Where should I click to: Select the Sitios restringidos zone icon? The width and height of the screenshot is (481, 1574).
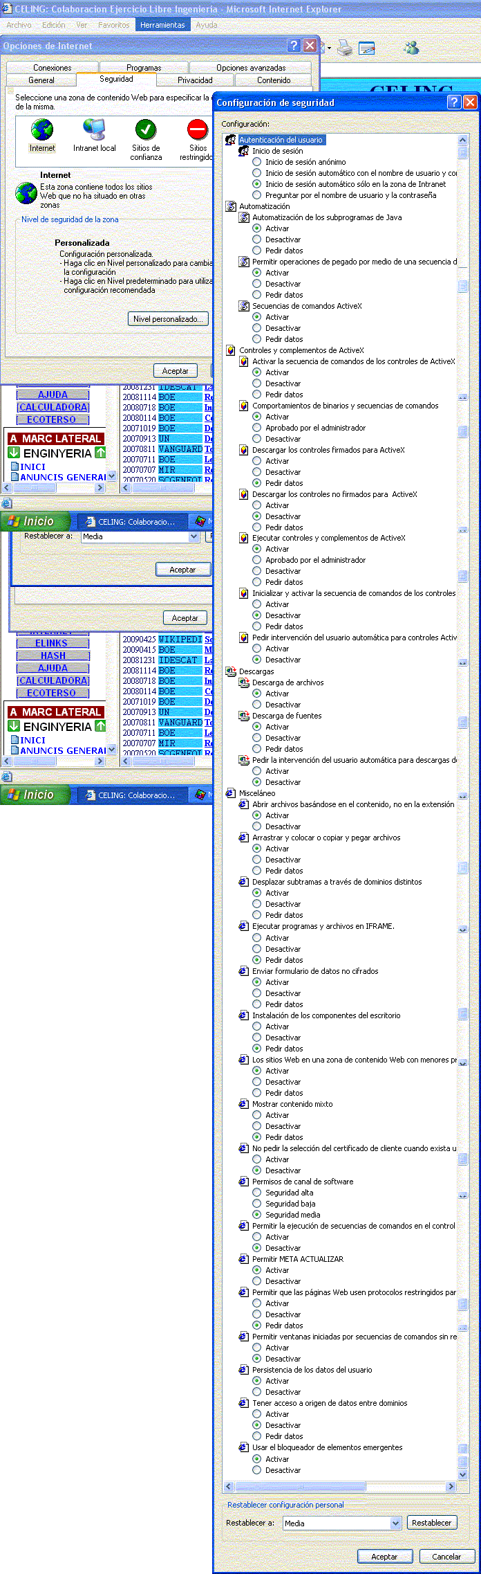(198, 129)
